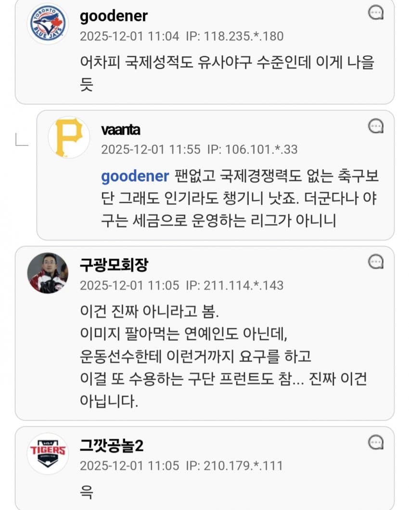This screenshot has width=409, height=510.
Task: Click reply bubble icon on vaanta's comment
Action: point(375,127)
